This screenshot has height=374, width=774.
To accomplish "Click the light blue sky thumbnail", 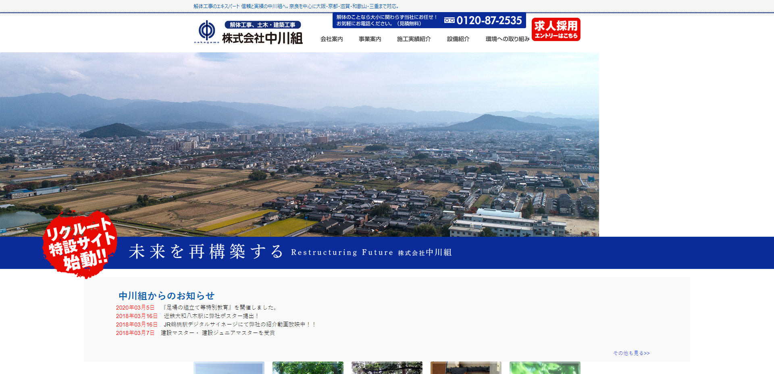I will [229, 368].
